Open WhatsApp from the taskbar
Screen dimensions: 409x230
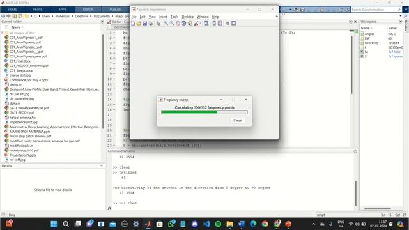coord(171,224)
